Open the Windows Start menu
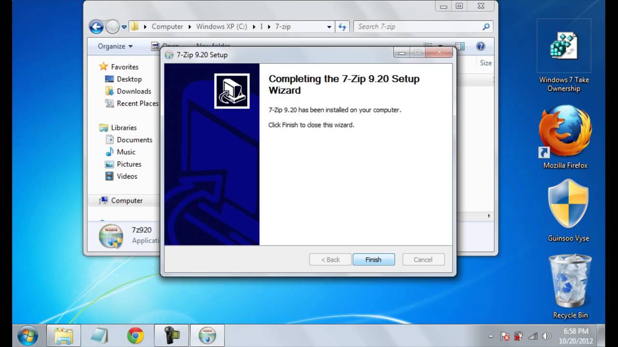 [28, 335]
